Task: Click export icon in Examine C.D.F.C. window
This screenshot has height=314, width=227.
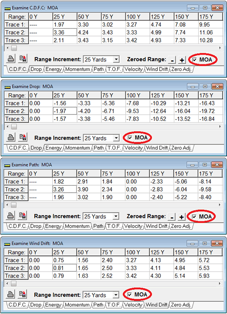Action: tap(23, 59)
